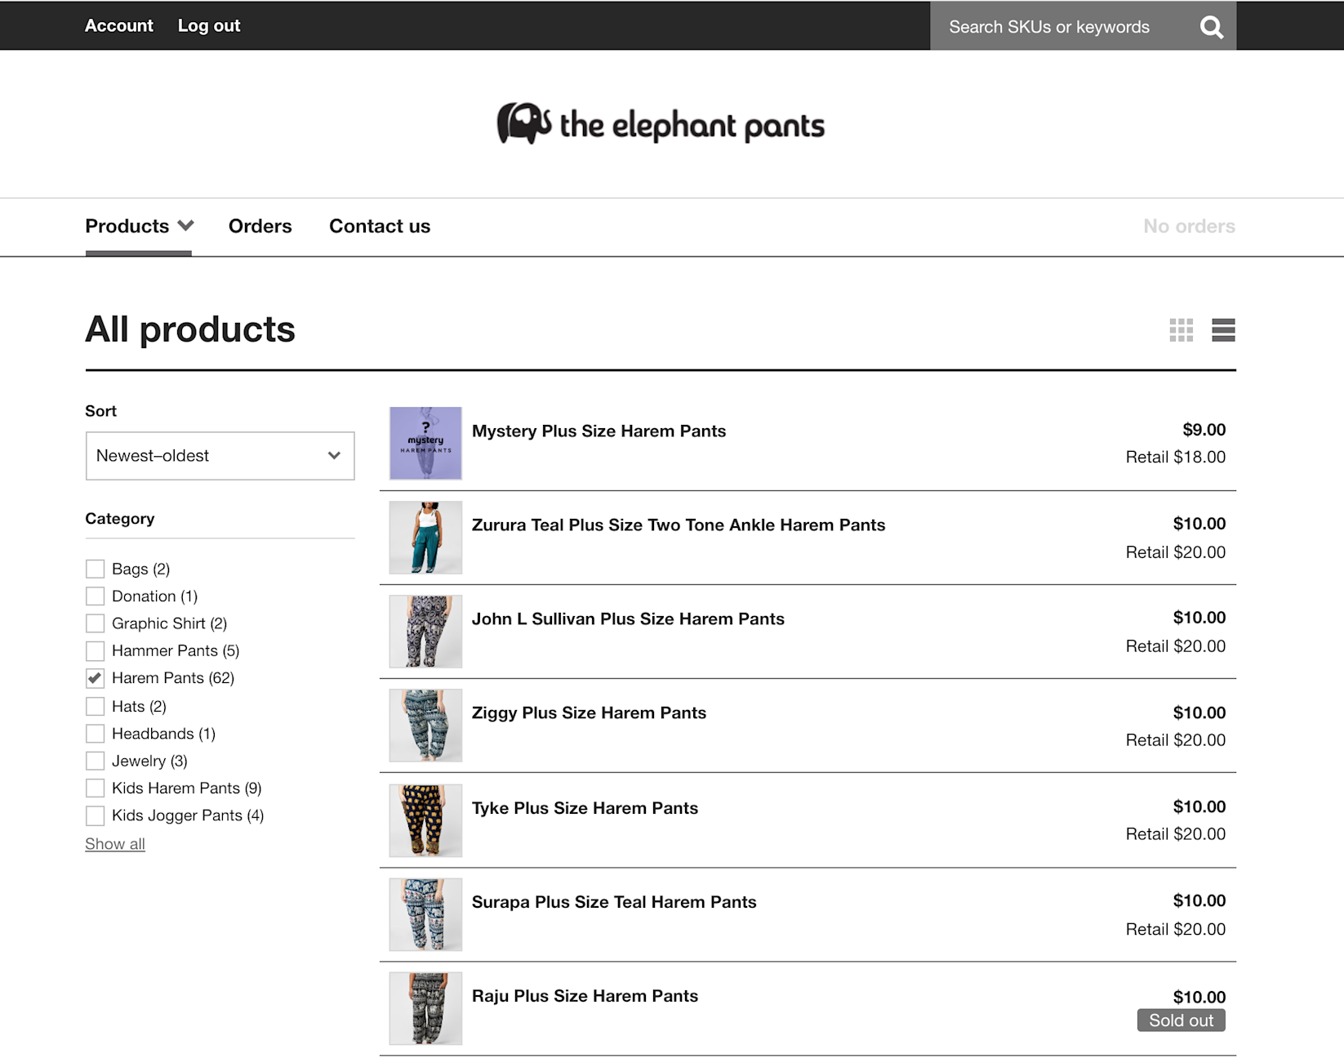Open John L Sullivan Plus Size Harem Pants
Image resolution: width=1344 pixels, height=1063 pixels.
pyautogui.click(x=628, y=619)
